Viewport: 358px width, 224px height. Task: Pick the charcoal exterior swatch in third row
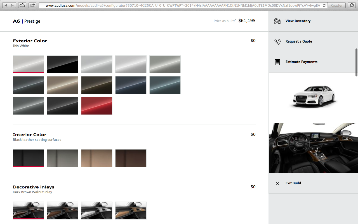pyautogui.click(x=63, y=106)
